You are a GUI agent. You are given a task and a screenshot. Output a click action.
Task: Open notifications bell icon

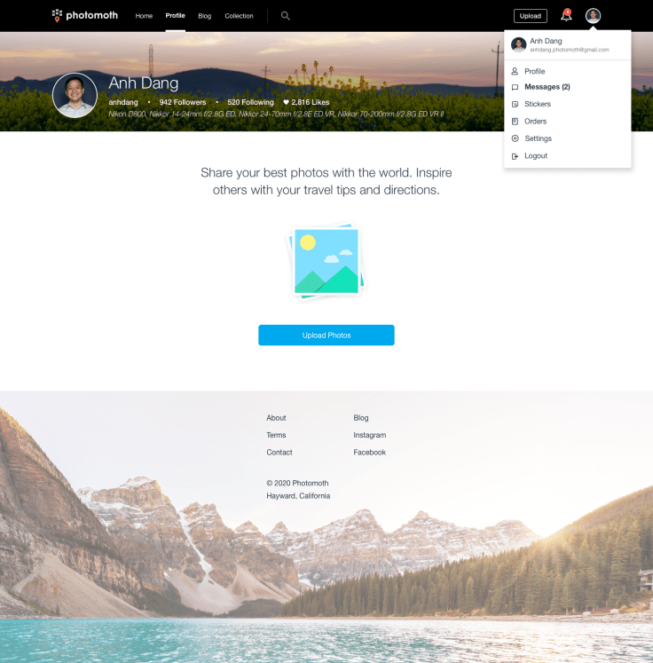(566, 16)
